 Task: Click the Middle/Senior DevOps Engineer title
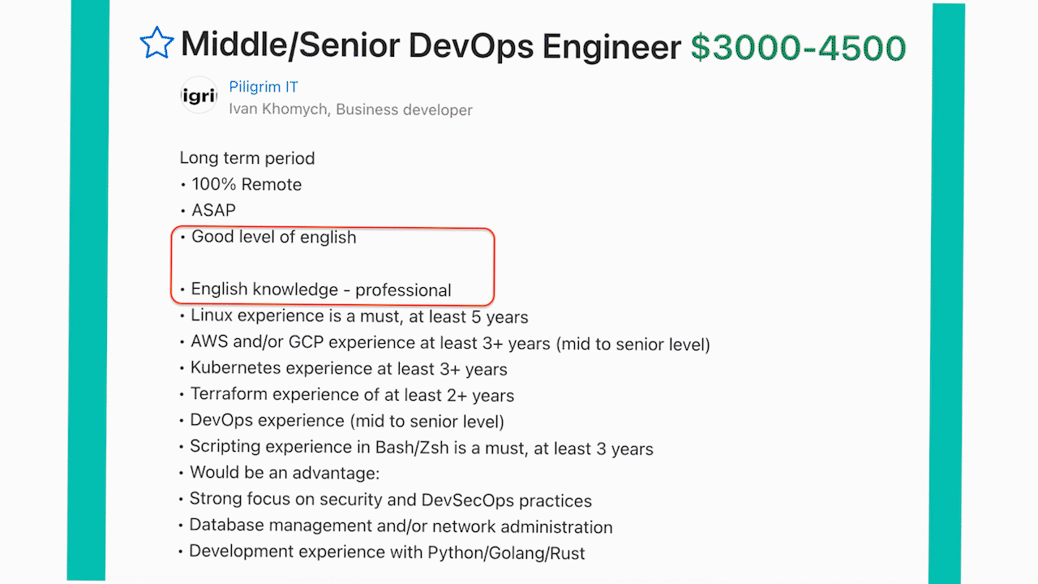[x=431, y=45]
